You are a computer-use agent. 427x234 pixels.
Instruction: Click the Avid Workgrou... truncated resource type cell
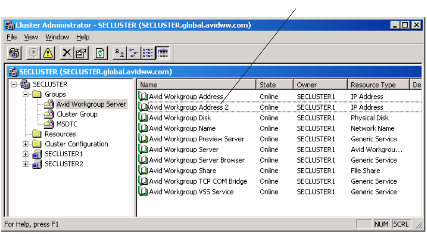pos(376,150)
